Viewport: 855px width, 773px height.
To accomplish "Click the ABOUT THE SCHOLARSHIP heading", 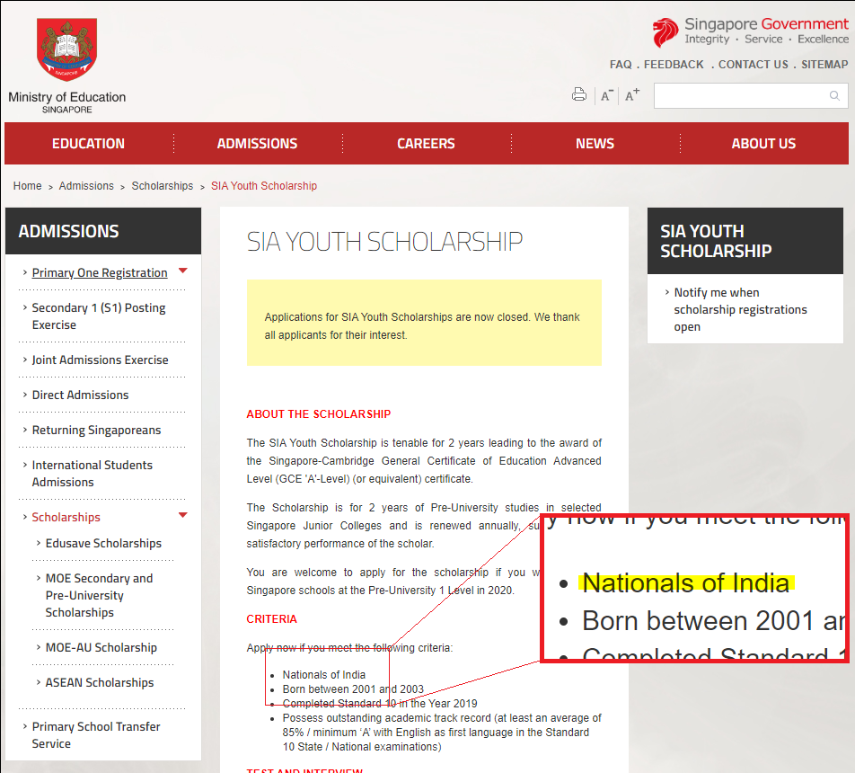I will [x=319, y=413].
